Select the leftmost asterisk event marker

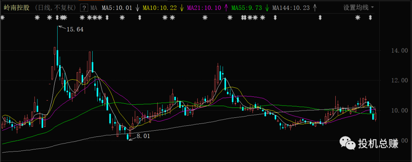click(2, 18)
